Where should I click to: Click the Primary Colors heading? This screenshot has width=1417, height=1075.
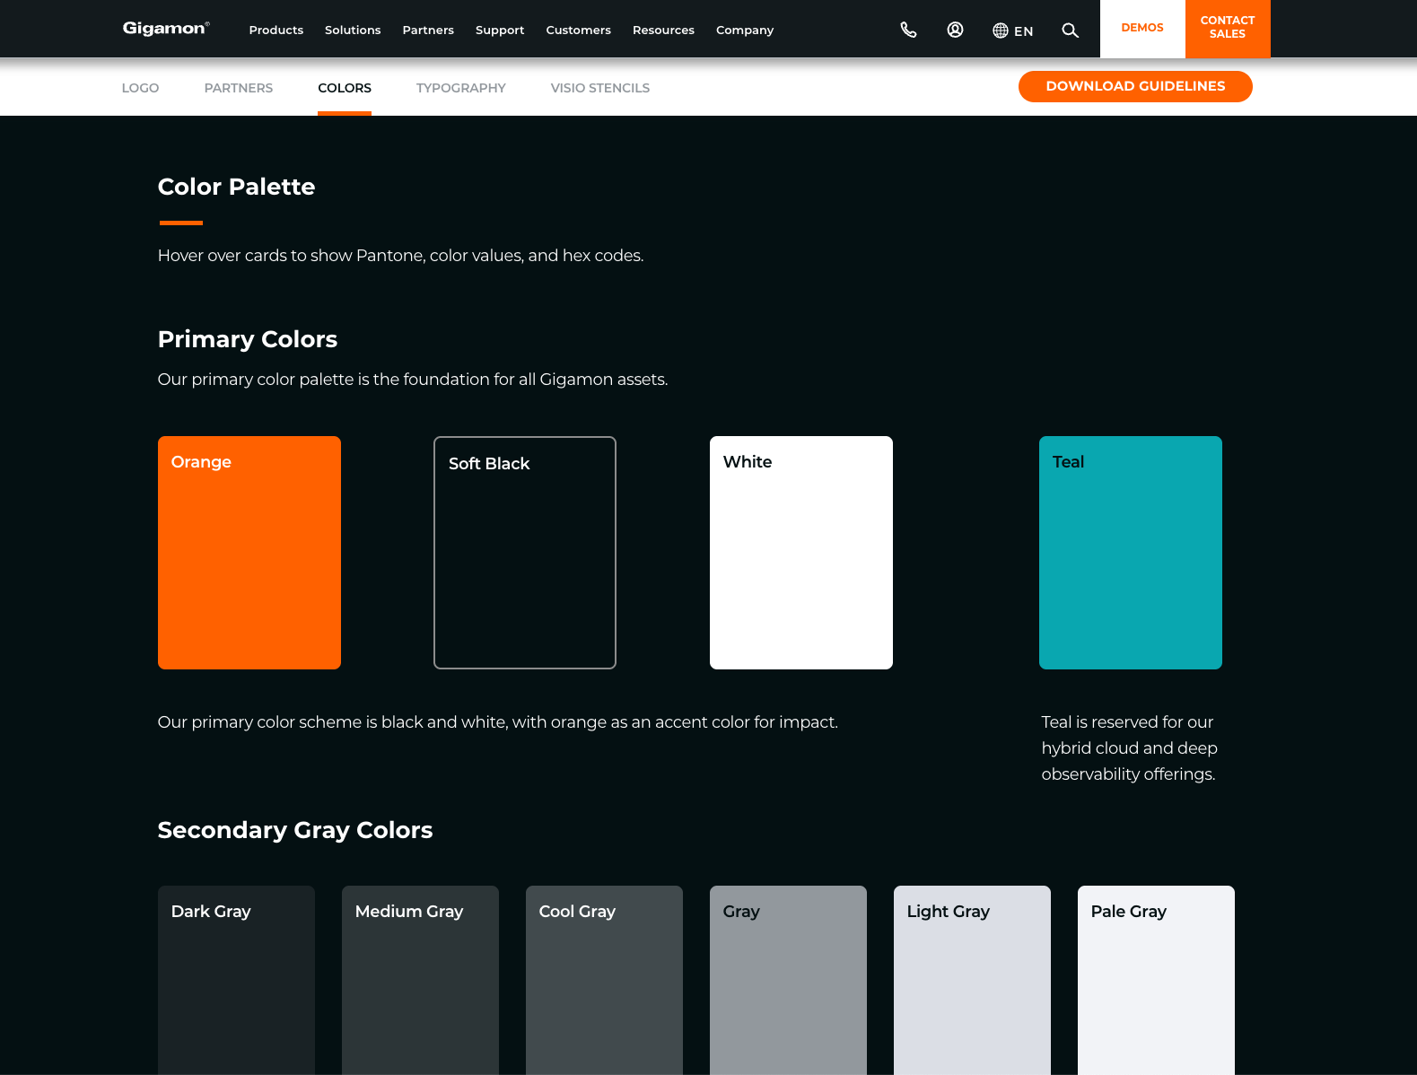pos(248,339)
